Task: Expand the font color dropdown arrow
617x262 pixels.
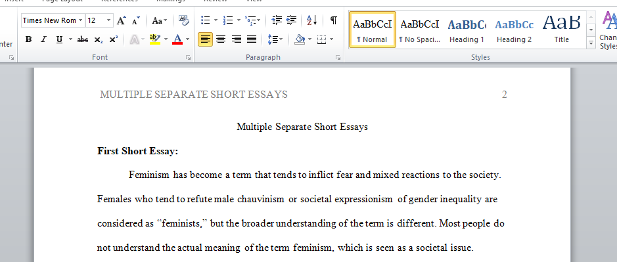Action: pyautogui.click(x=188, y=39)
